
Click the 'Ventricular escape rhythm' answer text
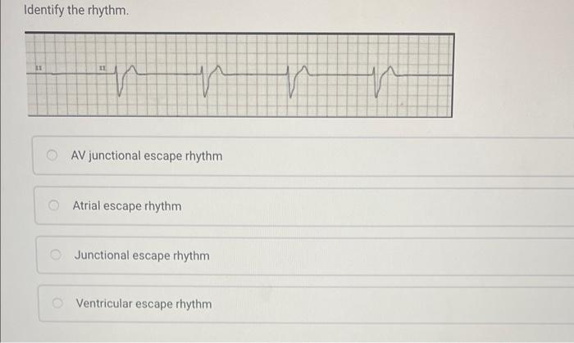tap(143, 304)
